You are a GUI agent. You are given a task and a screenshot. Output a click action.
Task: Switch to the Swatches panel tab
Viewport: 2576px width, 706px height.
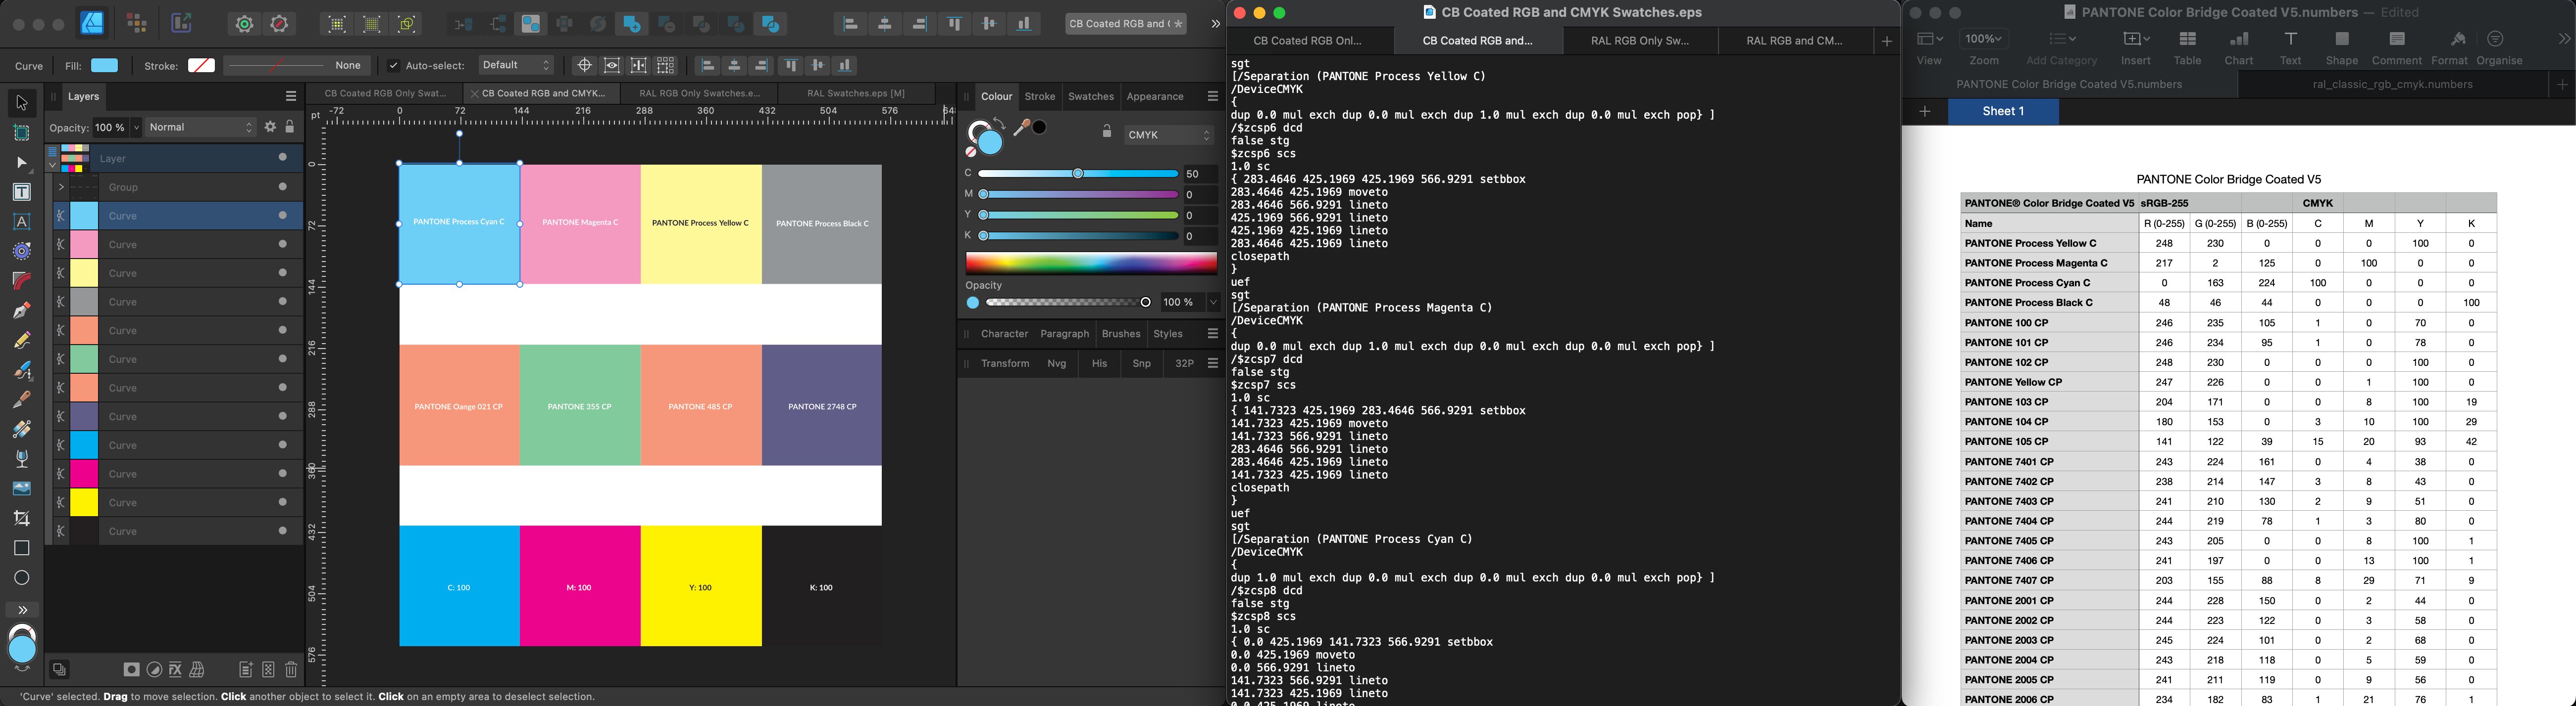pos(1090,97)
